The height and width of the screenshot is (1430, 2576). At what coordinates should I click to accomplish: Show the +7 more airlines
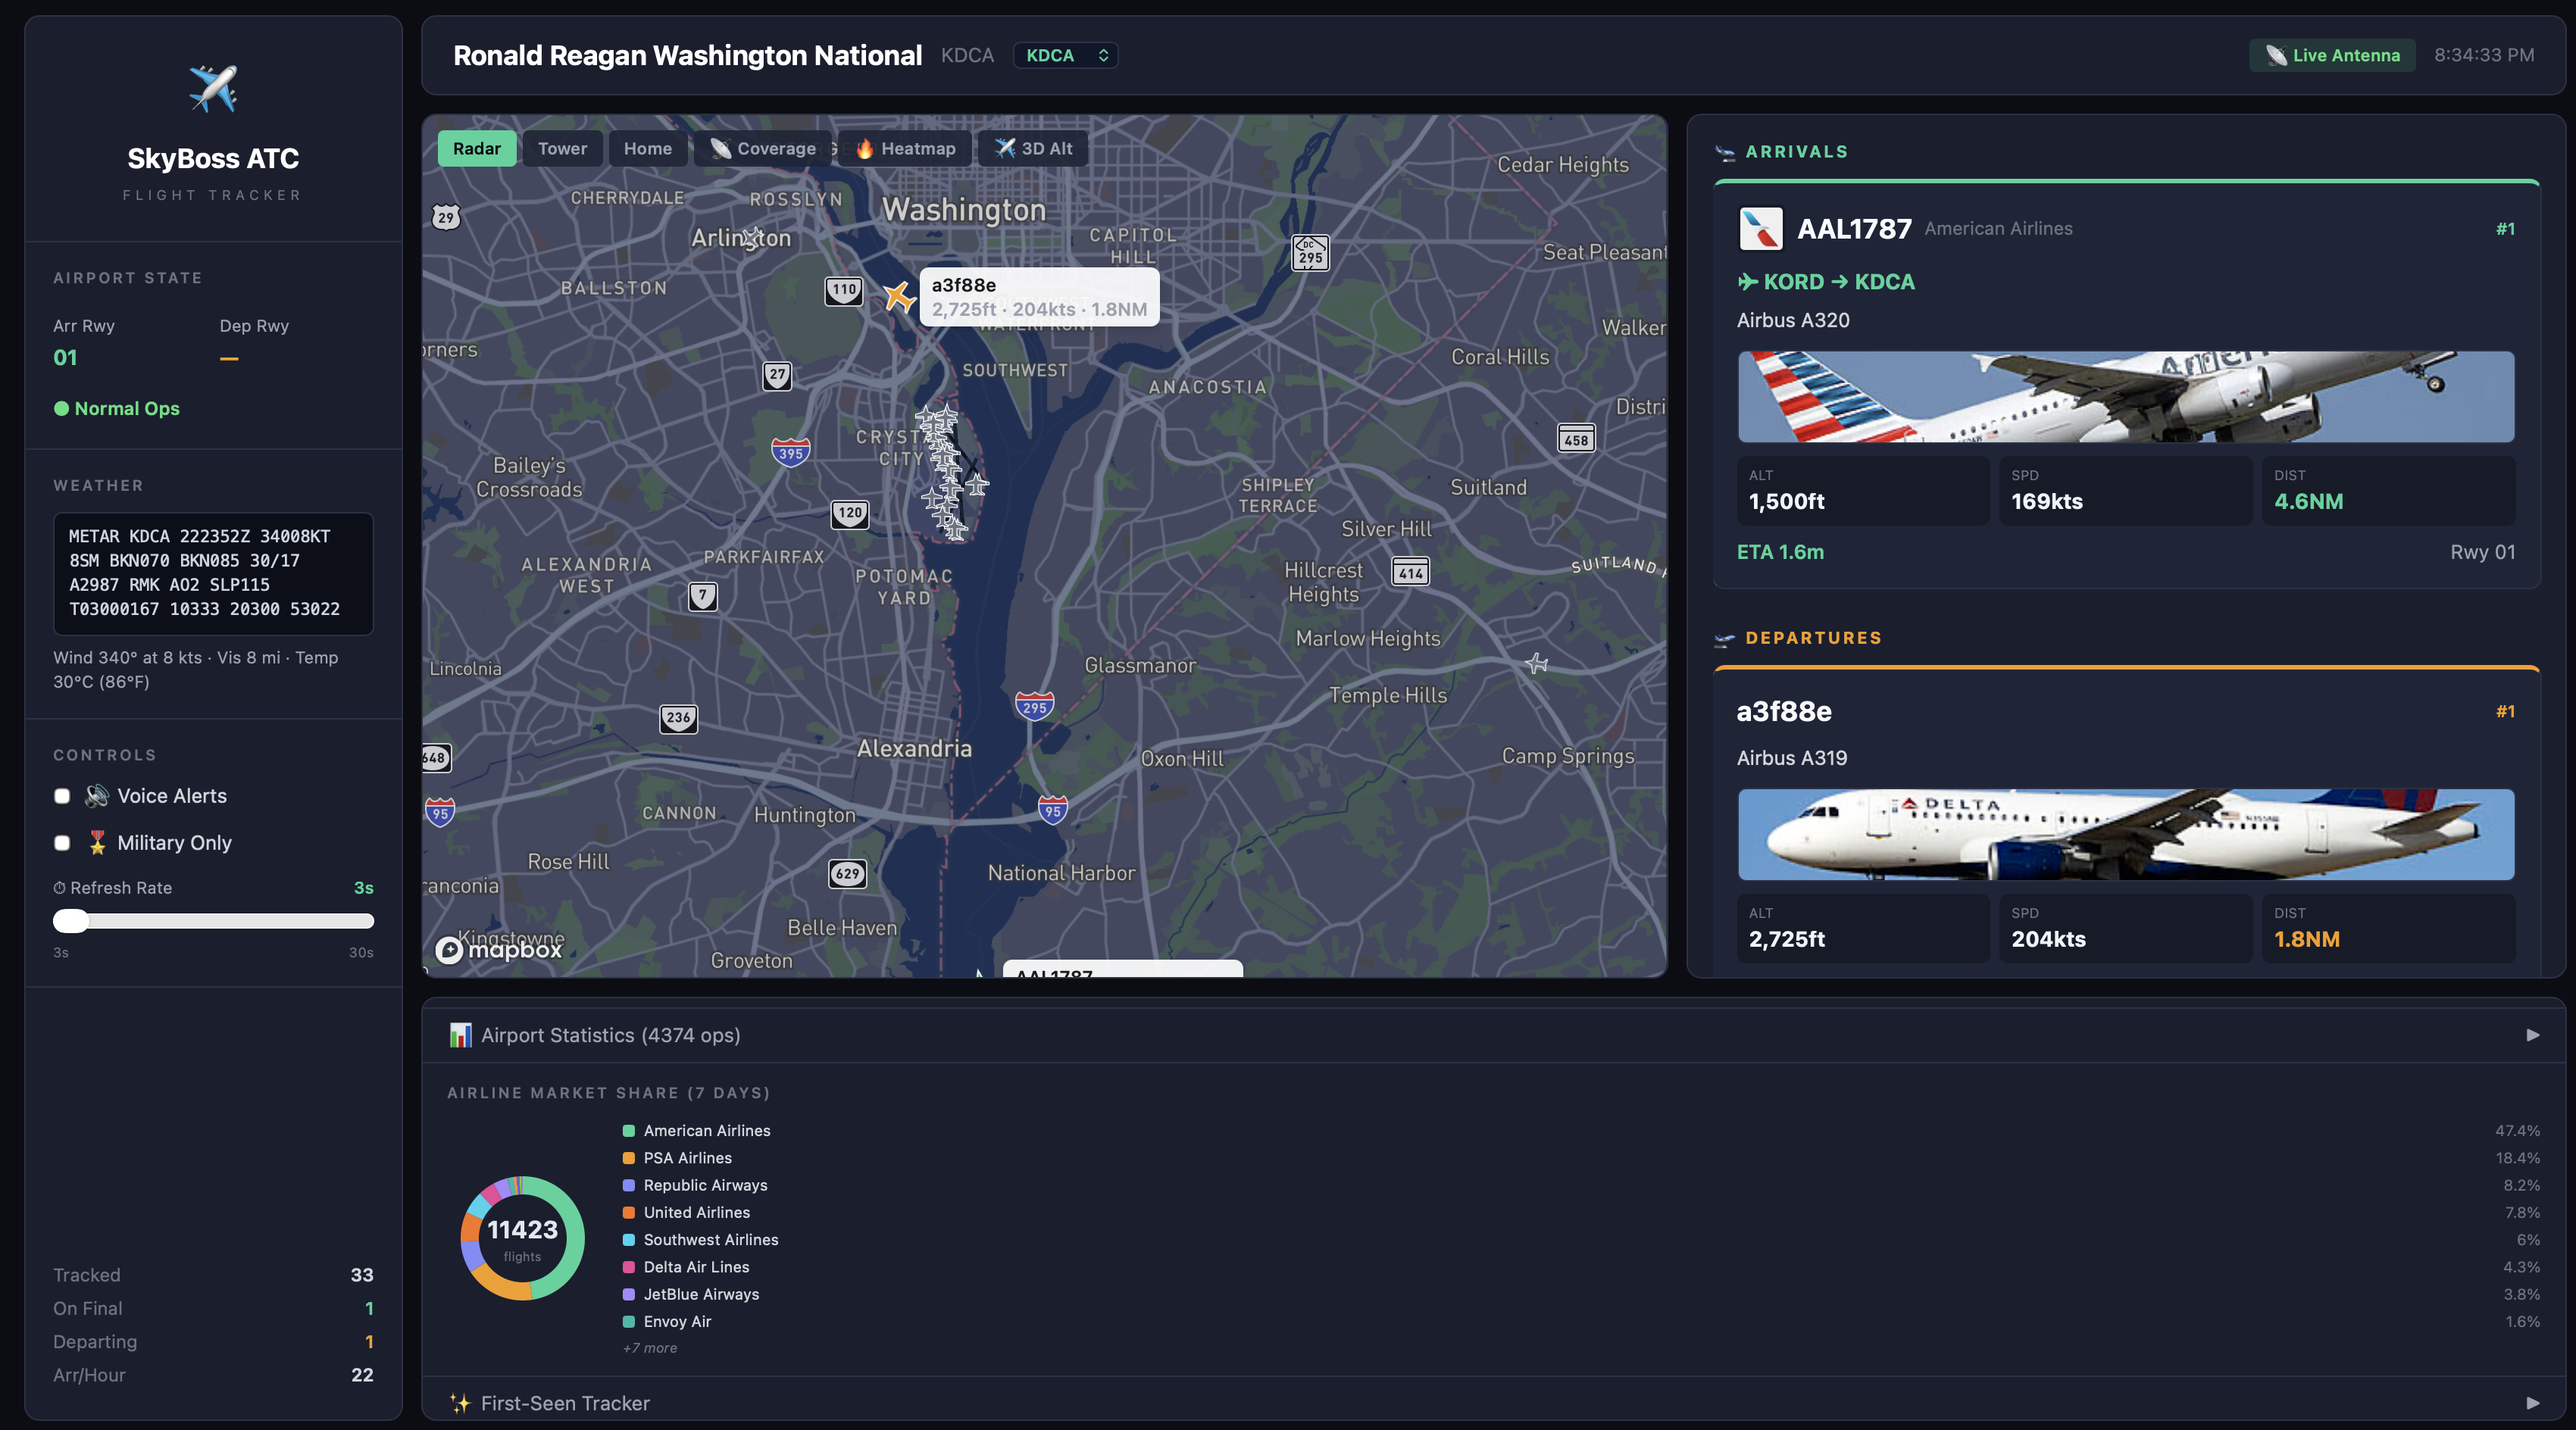coord(650,1348)
